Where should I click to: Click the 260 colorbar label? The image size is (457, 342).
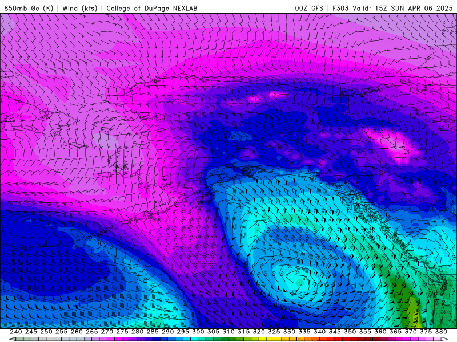[x=77, y=332]
